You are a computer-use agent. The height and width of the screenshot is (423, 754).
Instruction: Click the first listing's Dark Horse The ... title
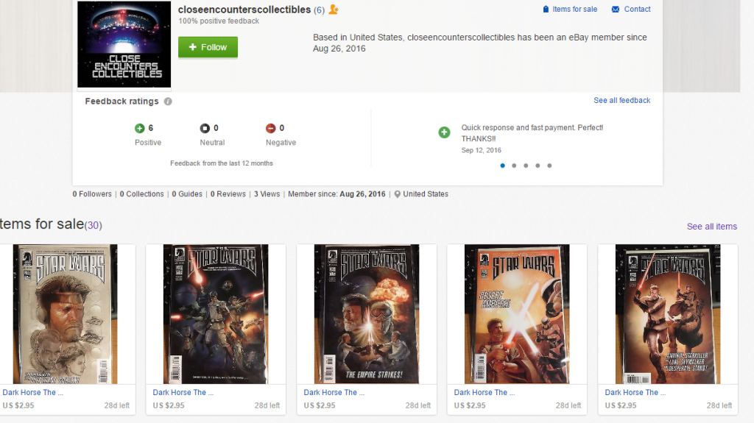pyautogui.click(x=32, y=392)
